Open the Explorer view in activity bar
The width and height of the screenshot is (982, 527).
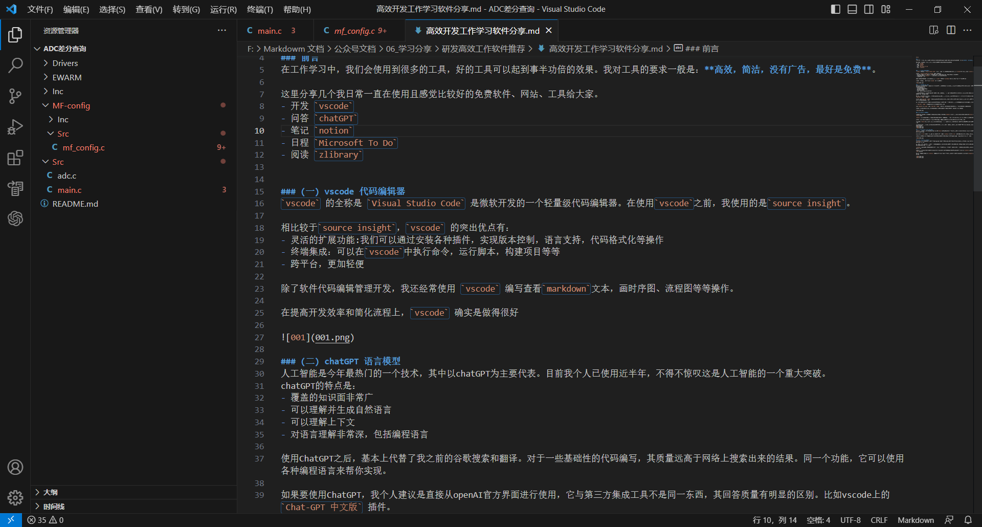(15, 34)
